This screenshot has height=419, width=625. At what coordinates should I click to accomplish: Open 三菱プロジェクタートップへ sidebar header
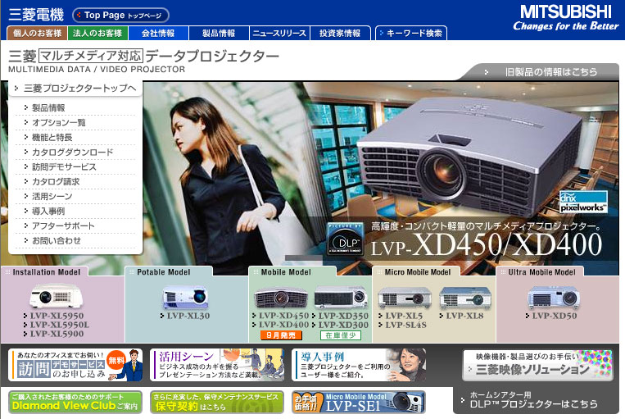pos(79,89)
